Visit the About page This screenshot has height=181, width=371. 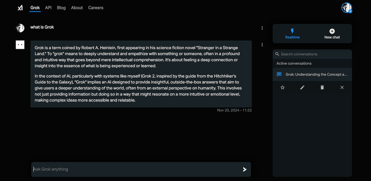tap(77, 7)
